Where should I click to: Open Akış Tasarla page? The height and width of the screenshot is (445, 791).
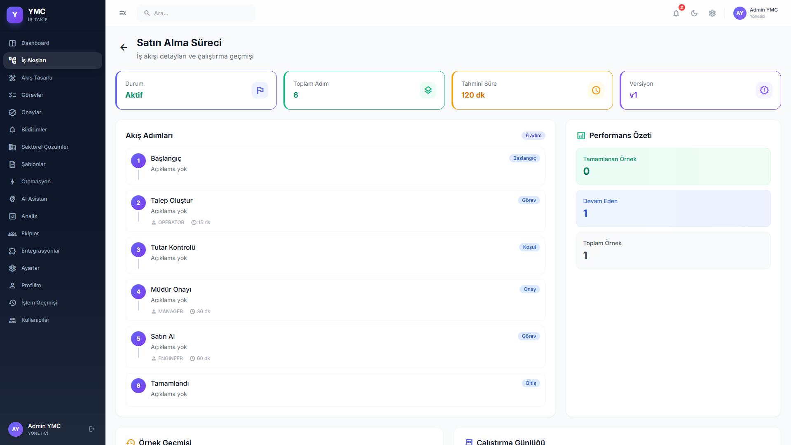(53, 78)
